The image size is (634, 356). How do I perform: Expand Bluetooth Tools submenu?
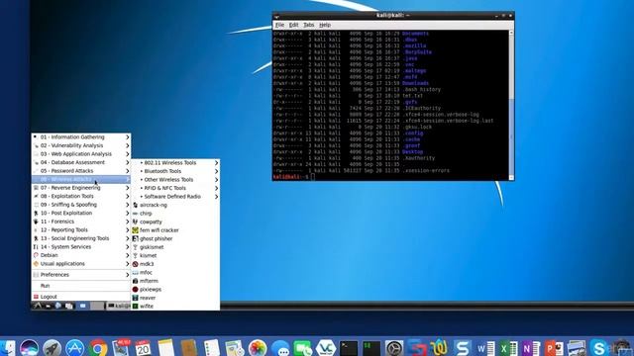pyautogui.click(x=175, y=171)
